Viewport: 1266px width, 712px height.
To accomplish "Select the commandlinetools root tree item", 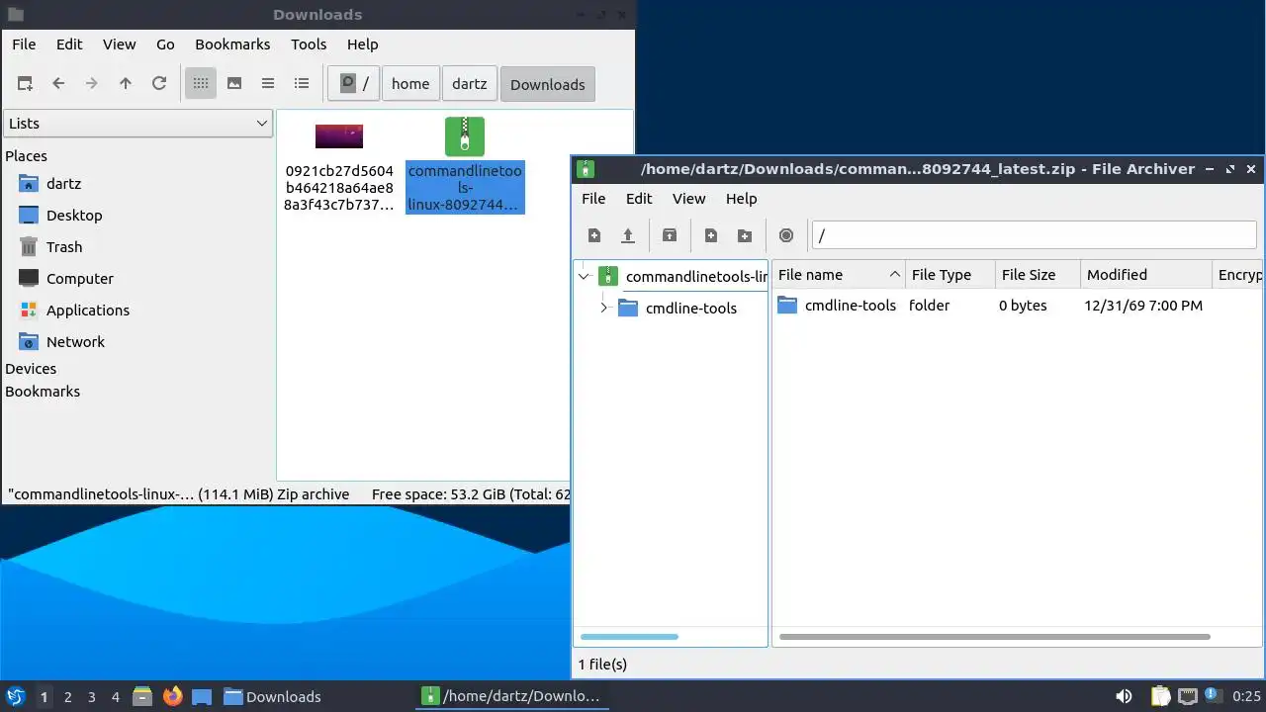I will 696,277.
